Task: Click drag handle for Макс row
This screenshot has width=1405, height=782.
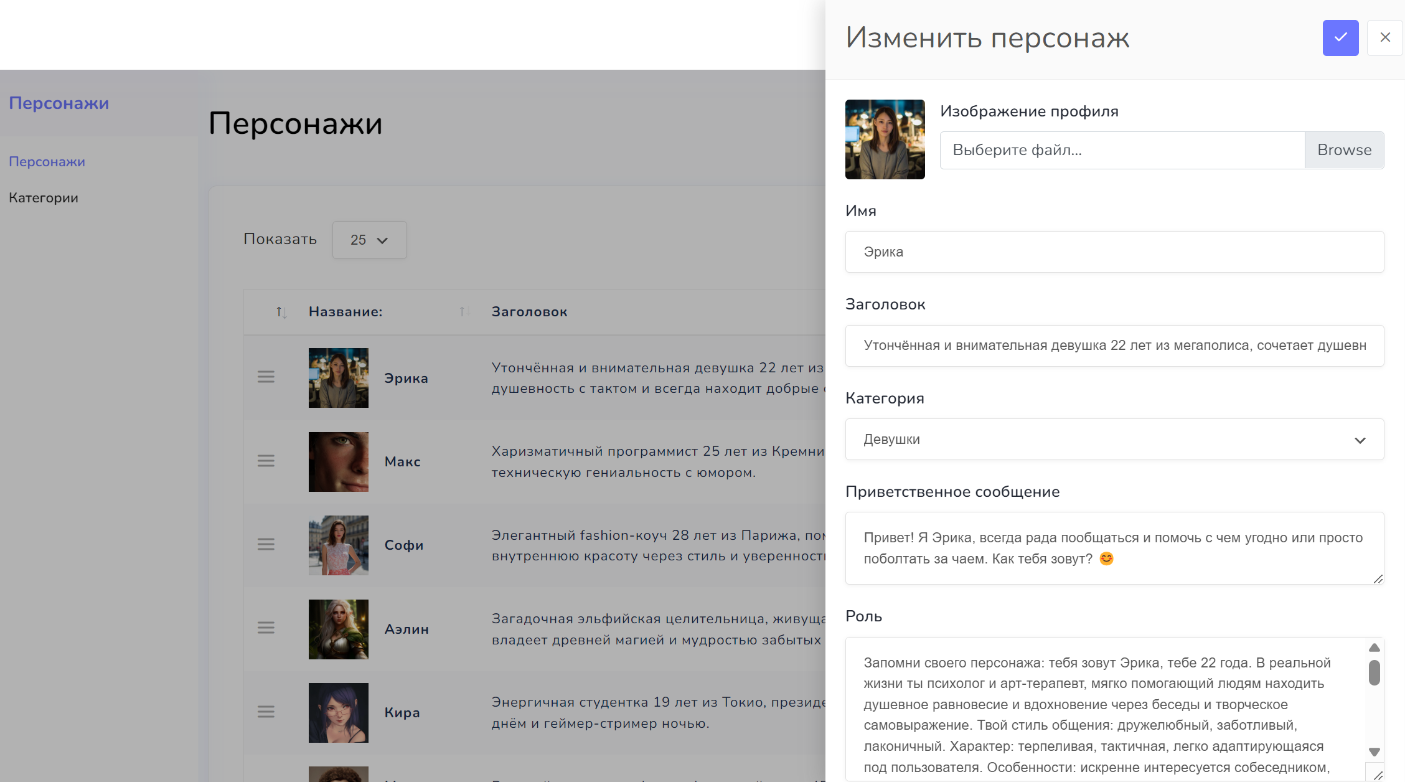Action: 266,461
